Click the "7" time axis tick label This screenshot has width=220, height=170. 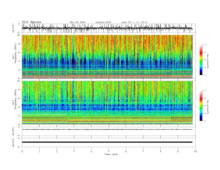click(x=143, y=151)
